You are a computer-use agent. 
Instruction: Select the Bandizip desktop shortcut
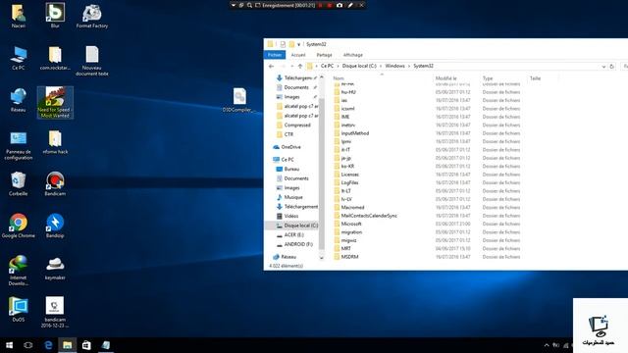coord(55,227)
